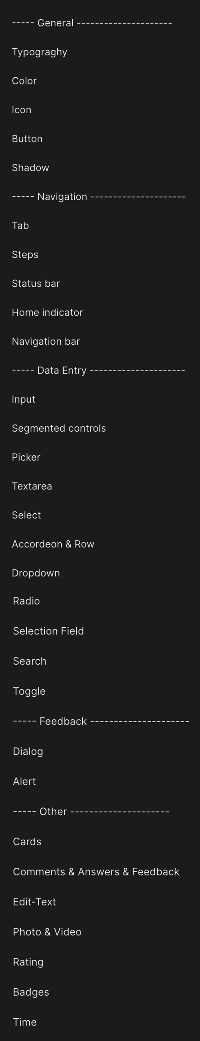Viewport: 200px width, 1041px height.
Task: Select the Status bar page
Action: [x=36, y=284]
